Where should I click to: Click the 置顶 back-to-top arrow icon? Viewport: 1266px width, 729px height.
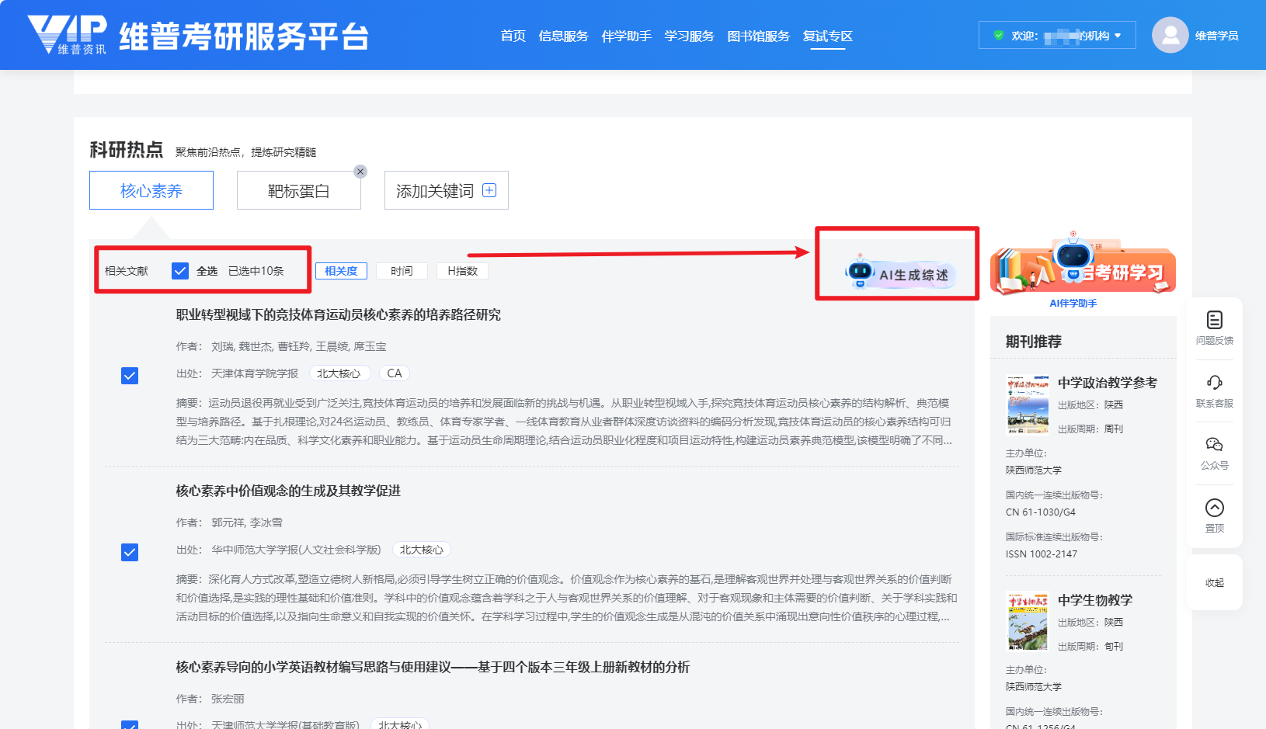pyautogui.click(x=1214, y=508)
